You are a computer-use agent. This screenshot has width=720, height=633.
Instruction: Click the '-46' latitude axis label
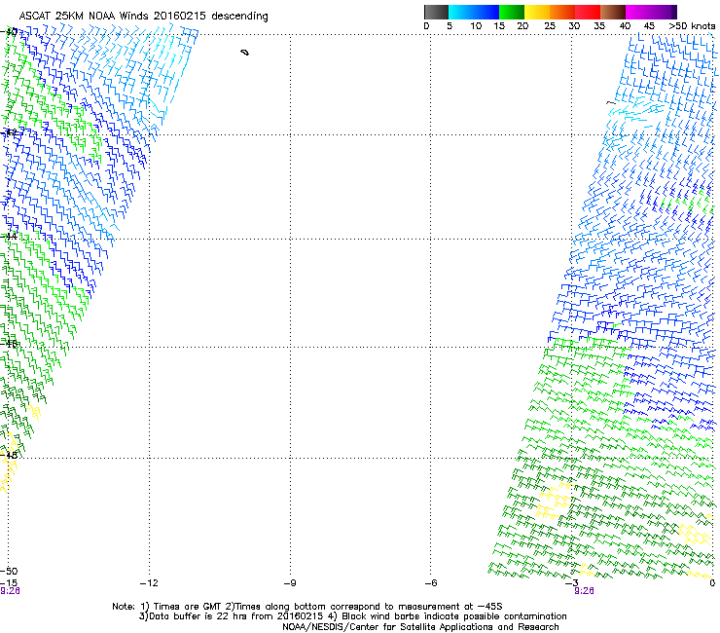9,344
